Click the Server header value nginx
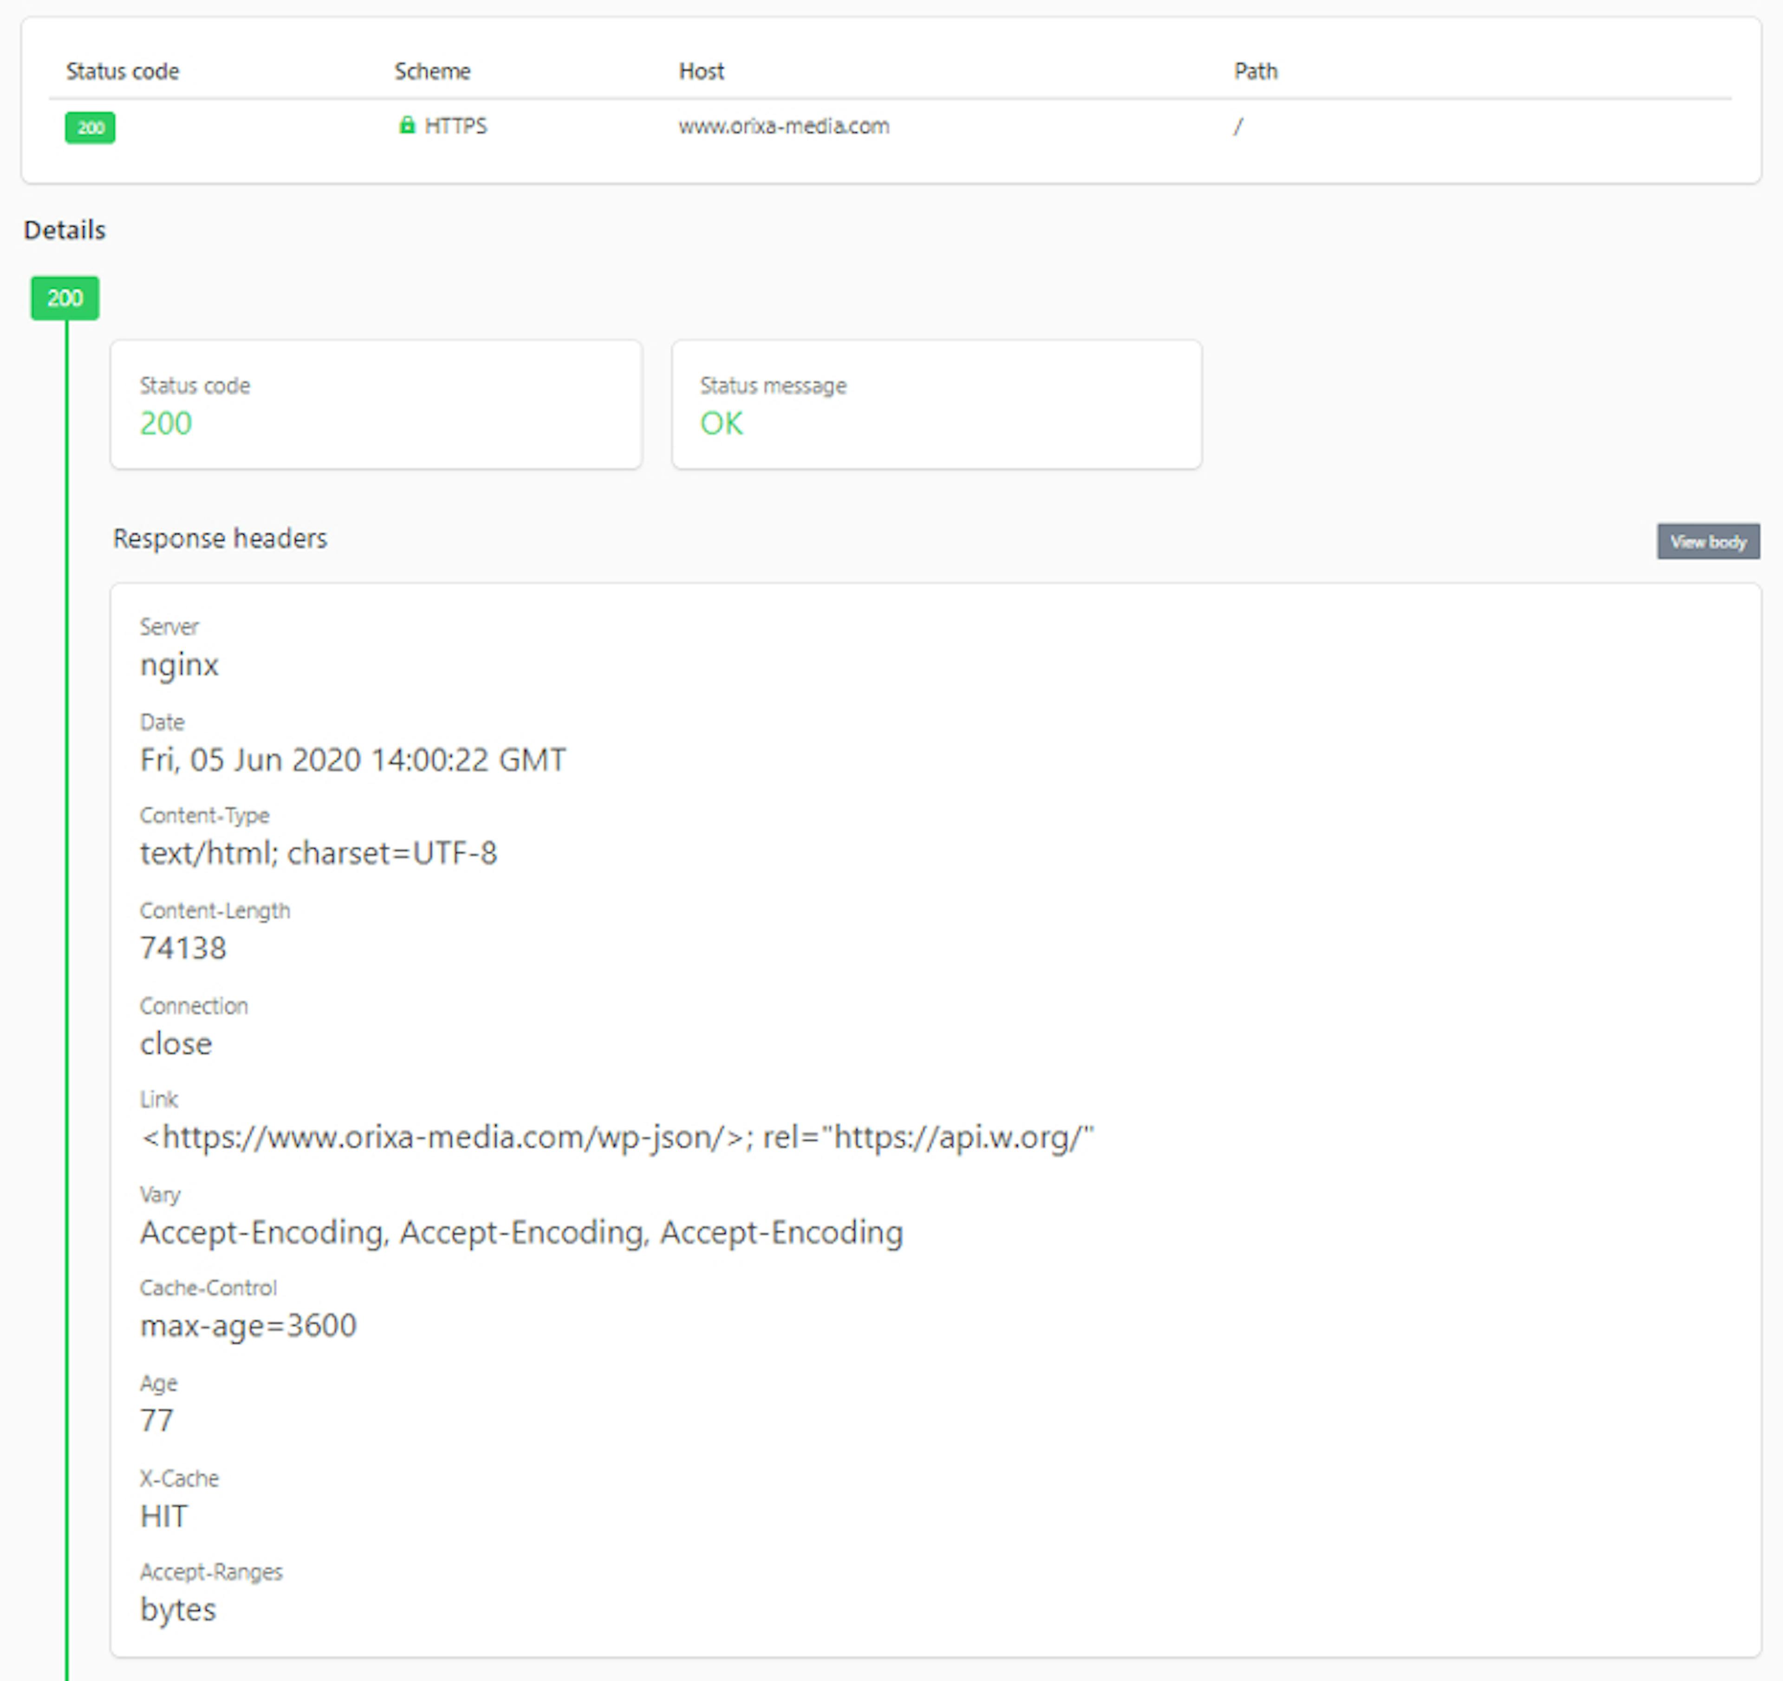The height and width of the screenshot is (1681, 1783). tap(178, 665)
